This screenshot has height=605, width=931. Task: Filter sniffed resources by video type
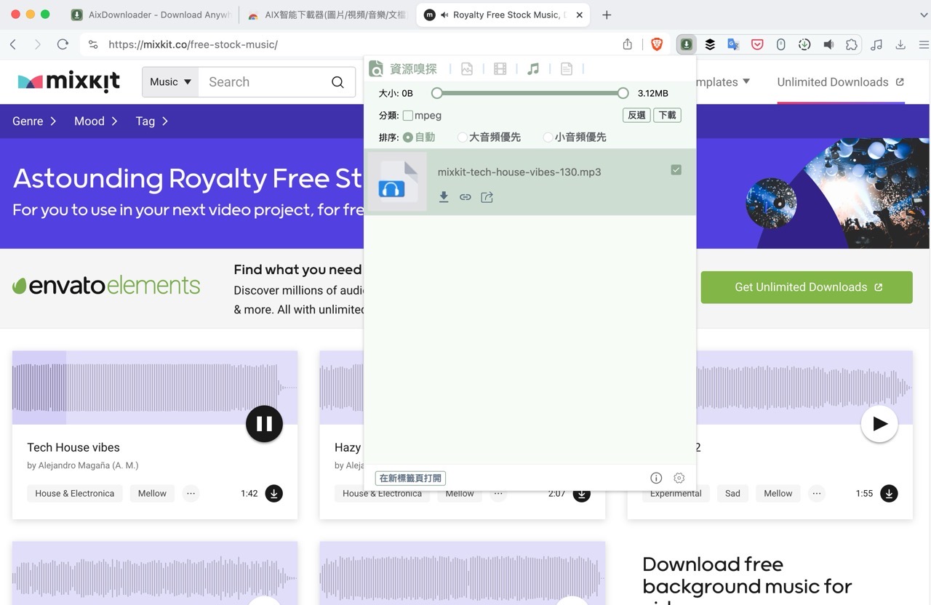pos(500,69)
